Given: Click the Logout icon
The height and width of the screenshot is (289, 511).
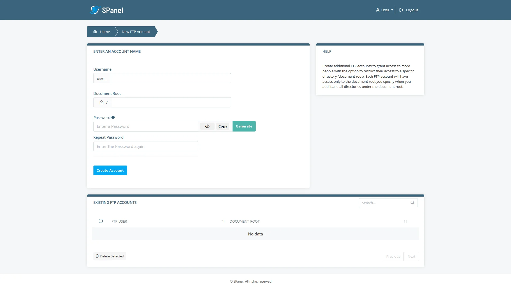Looking at the screenshot, I should coord(401,10).
